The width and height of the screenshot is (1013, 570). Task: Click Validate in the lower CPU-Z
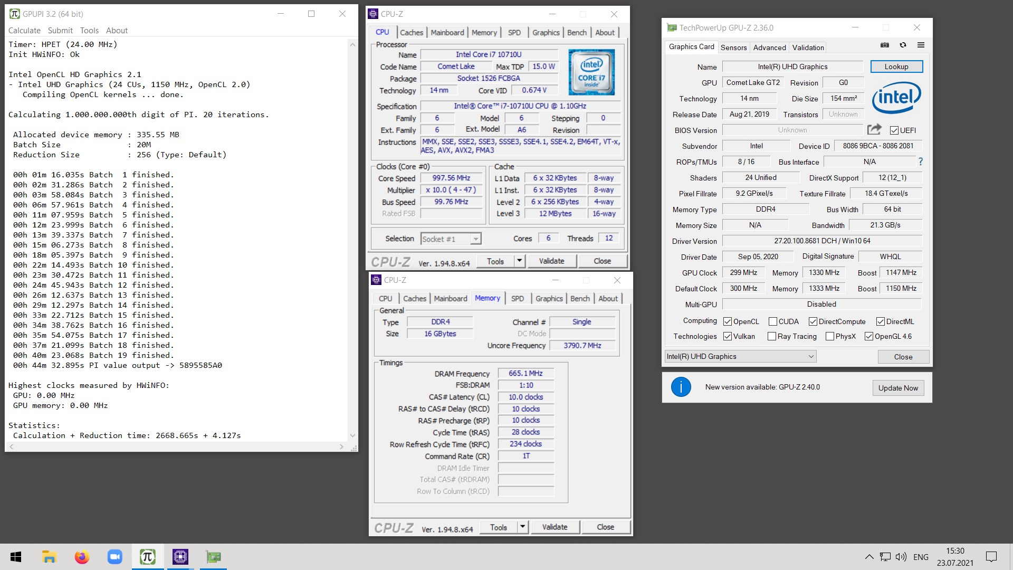555,527
